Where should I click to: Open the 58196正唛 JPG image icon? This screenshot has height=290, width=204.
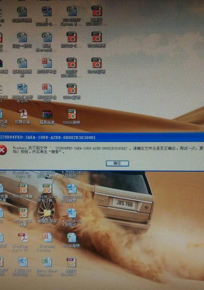coord(96,66)
